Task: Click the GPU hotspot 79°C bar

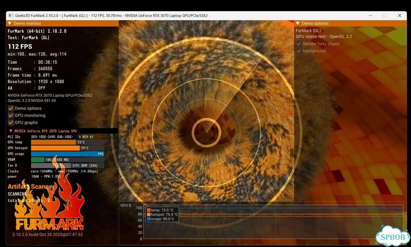Action: (68, 148)
